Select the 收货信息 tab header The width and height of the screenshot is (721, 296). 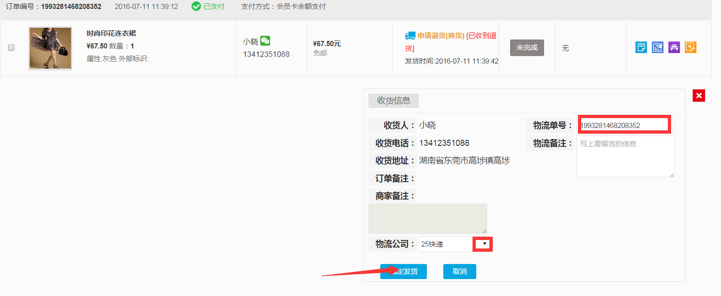point(393,100)
